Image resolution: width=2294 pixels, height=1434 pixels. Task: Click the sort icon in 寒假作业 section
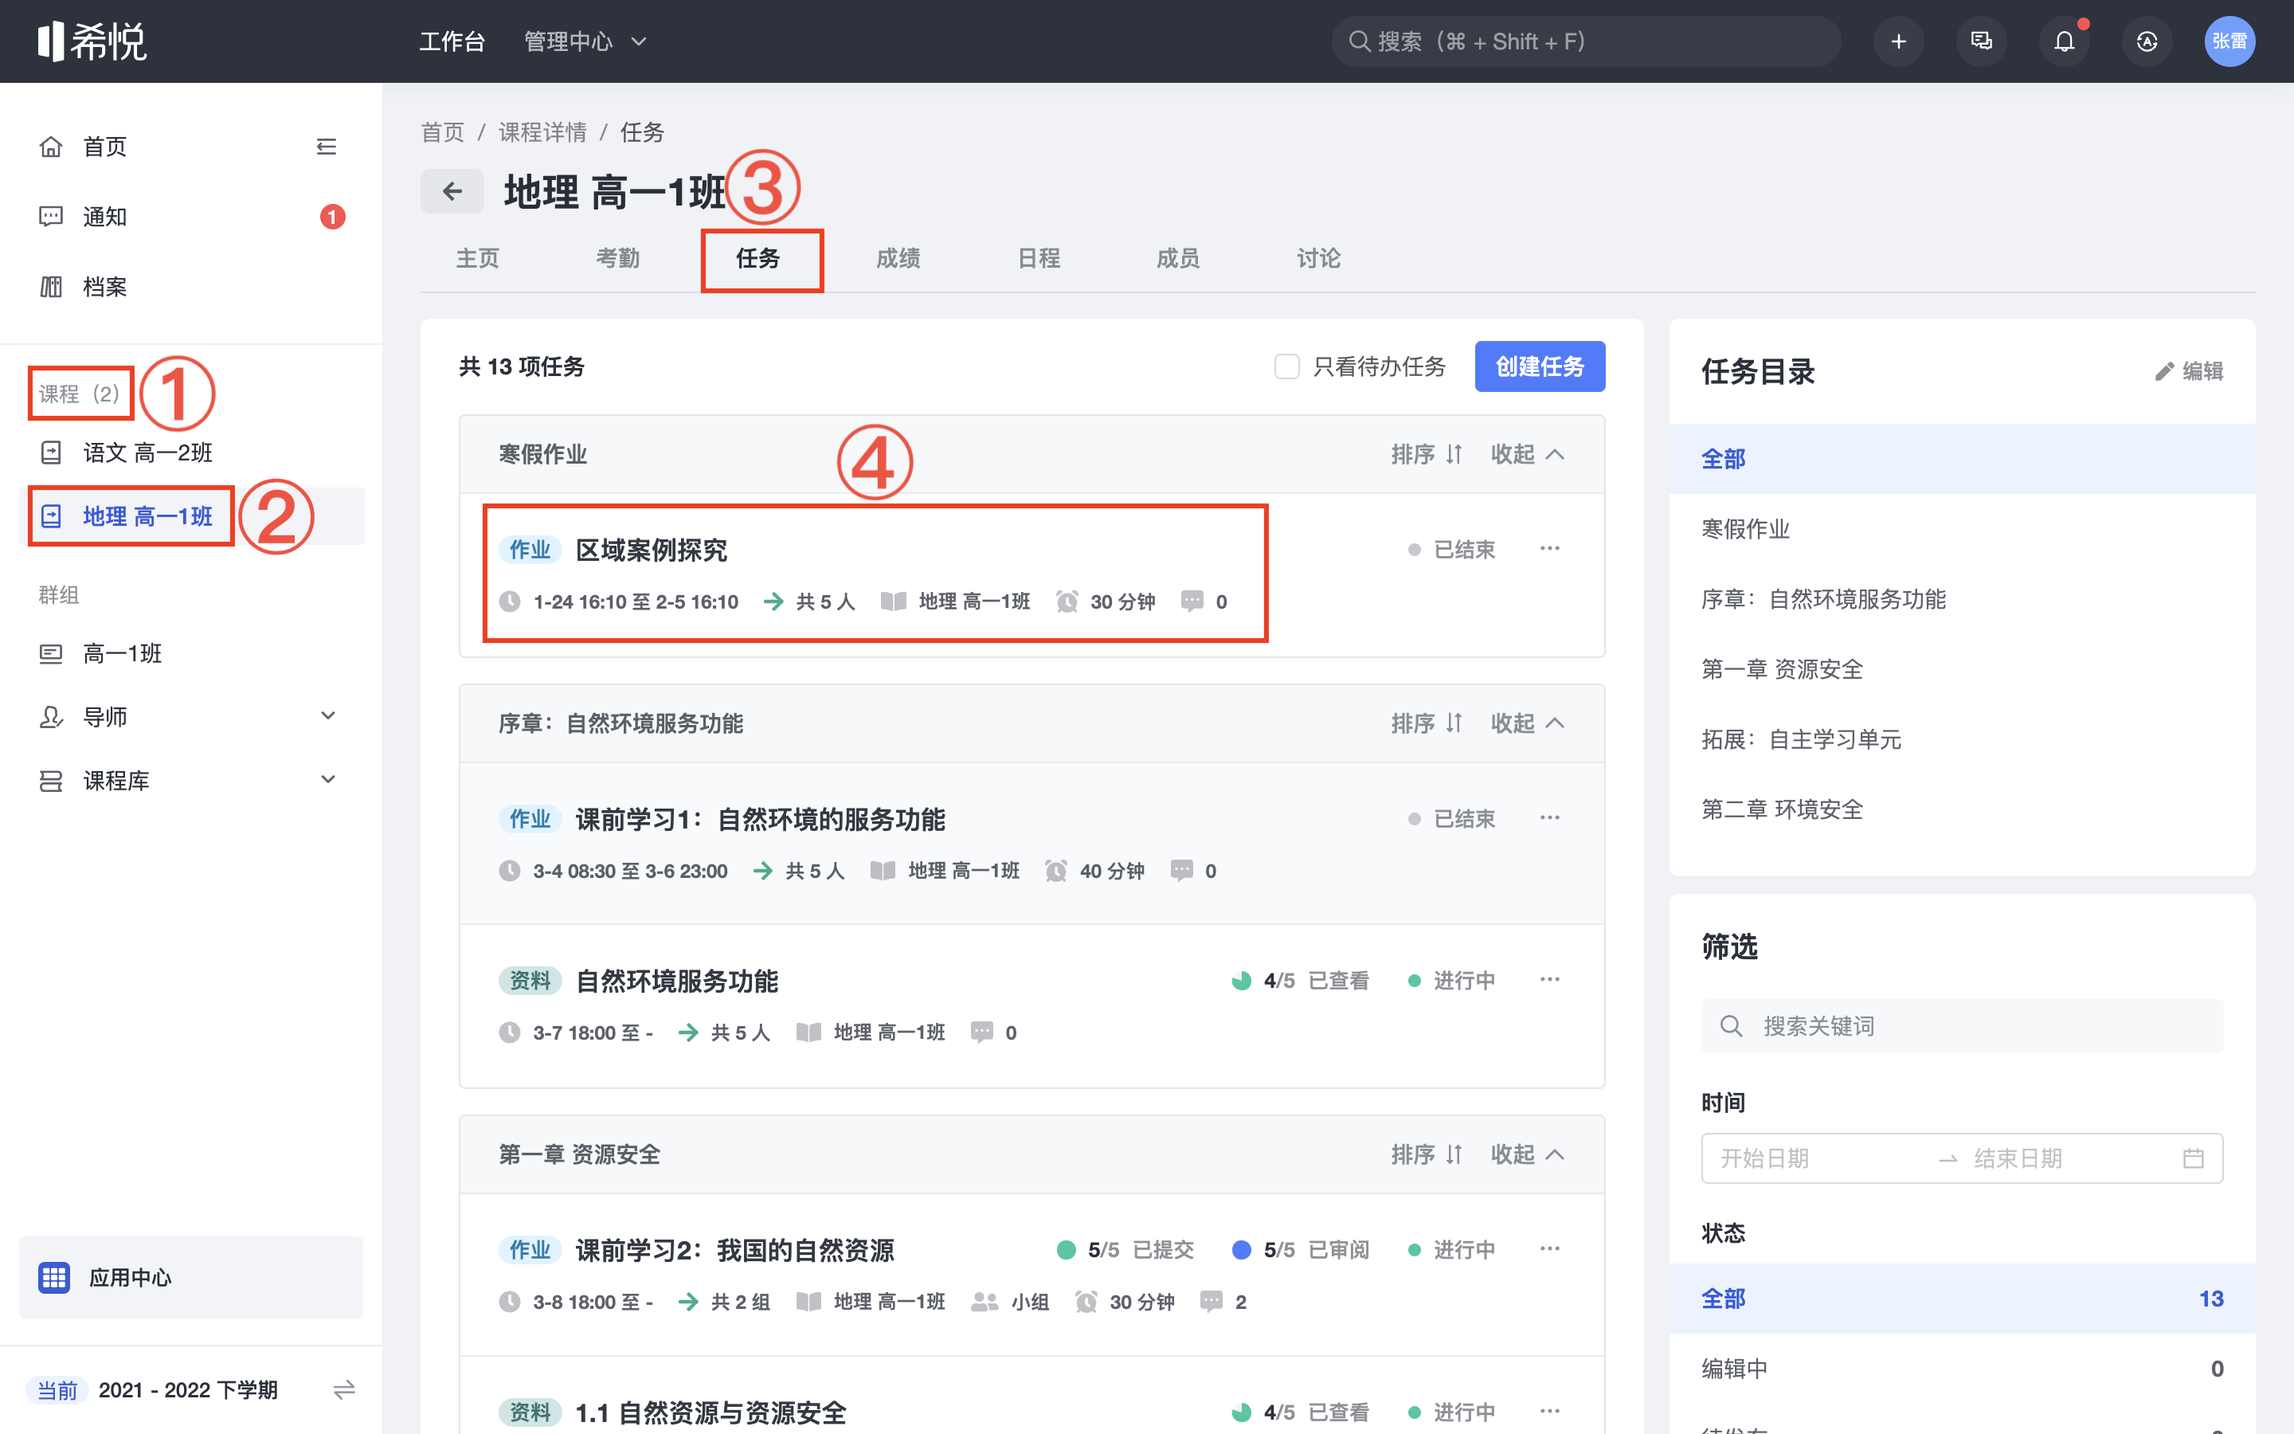click(x=1454, y=454)
